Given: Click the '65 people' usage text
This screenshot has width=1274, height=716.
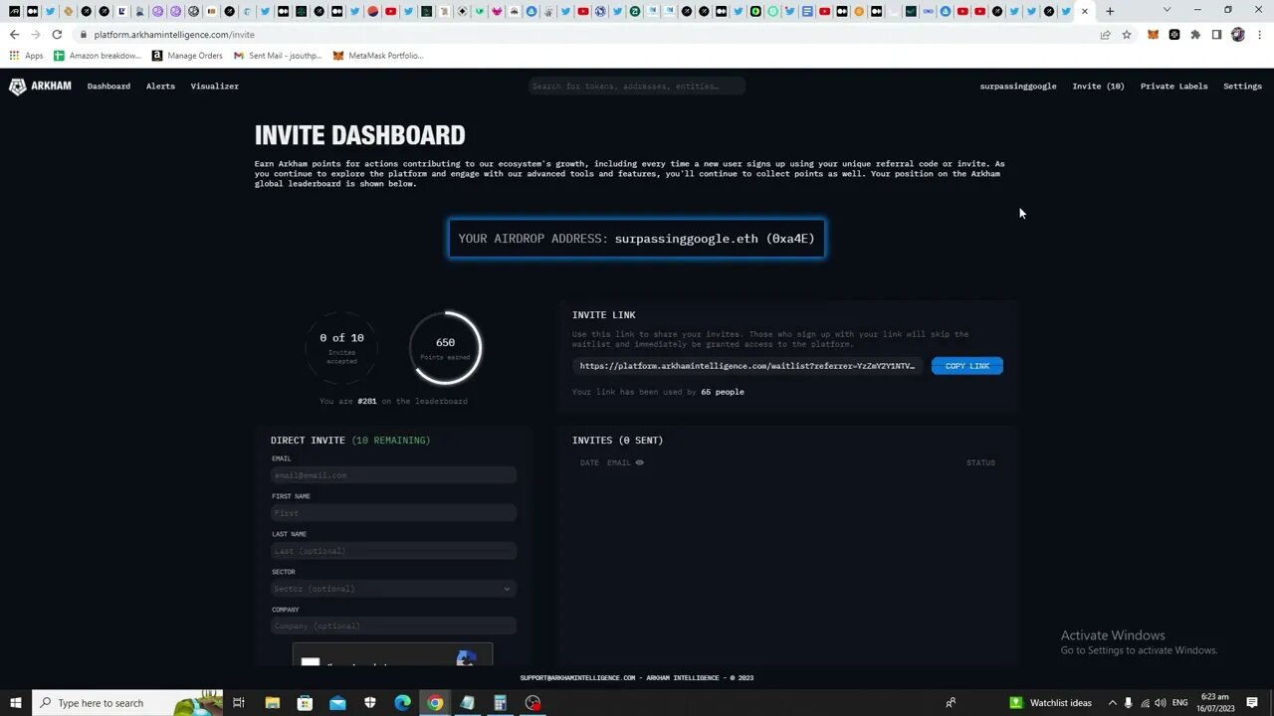Looking at the screenshot, I should point(723,392).
